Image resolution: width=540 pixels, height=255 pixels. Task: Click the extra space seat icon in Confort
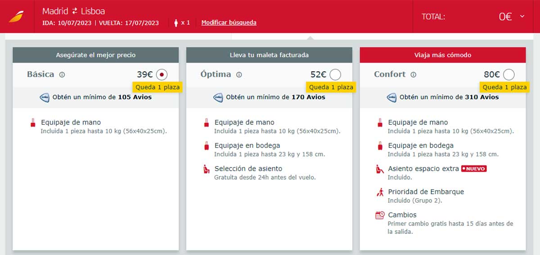tap(380, 169)
